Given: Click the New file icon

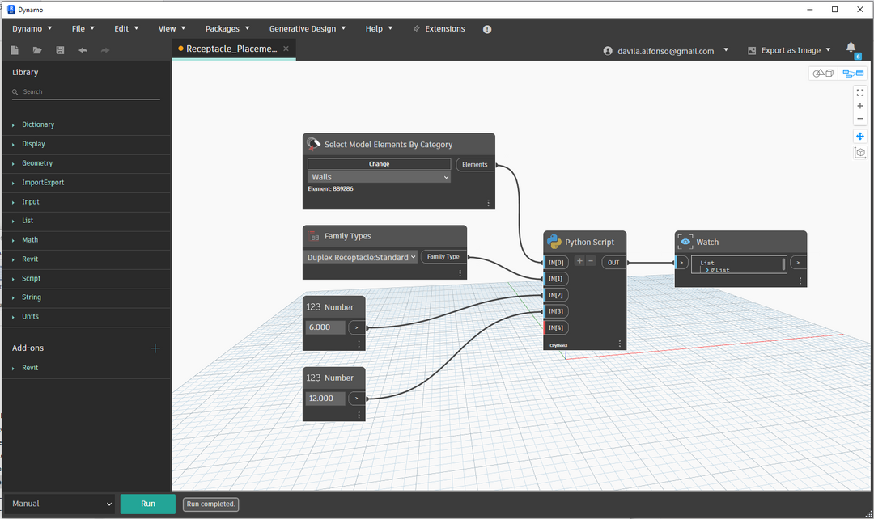Looking at the screenshot, I should 15,50.
